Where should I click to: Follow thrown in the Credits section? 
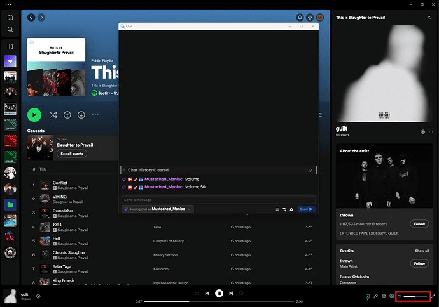point(419,263)
